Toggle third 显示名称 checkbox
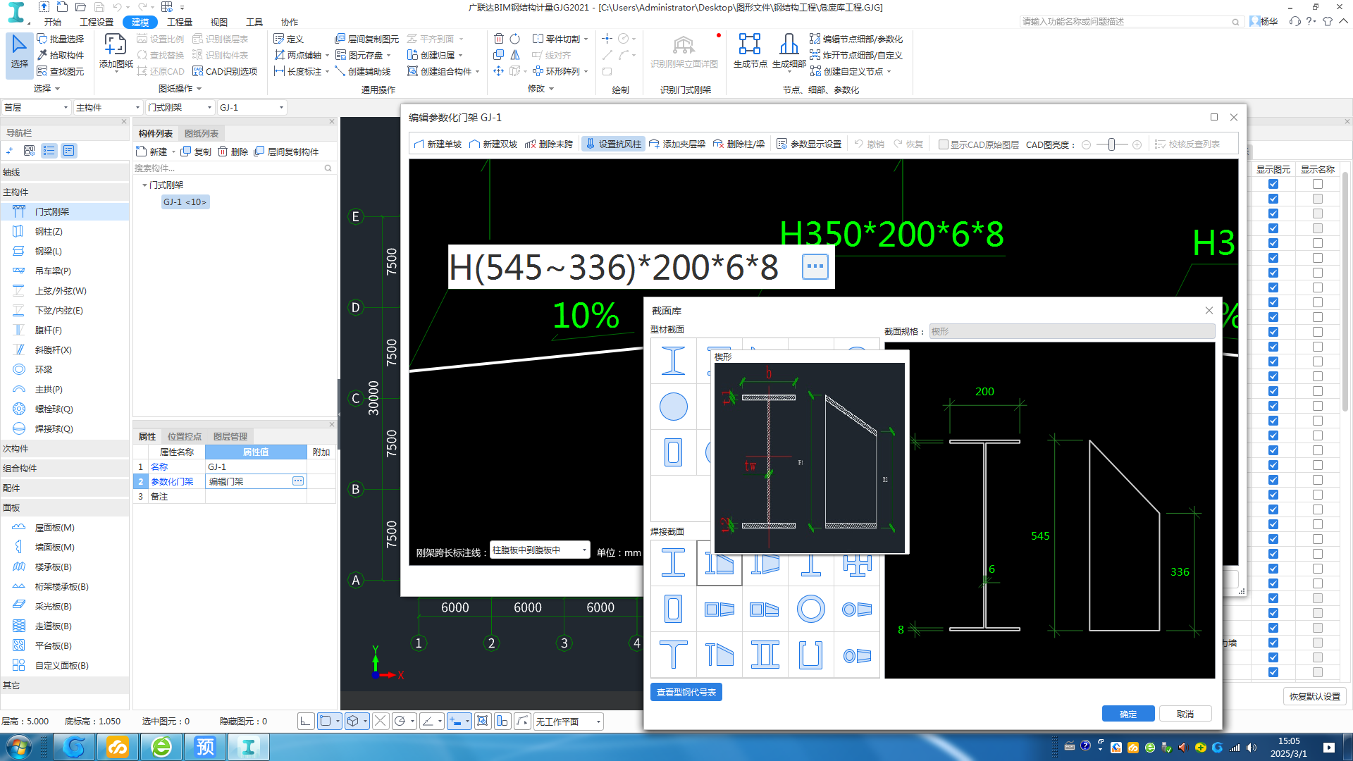The height and width of the screenshot is (761, 1353). pyautogui.click(x=1317, y=214)
